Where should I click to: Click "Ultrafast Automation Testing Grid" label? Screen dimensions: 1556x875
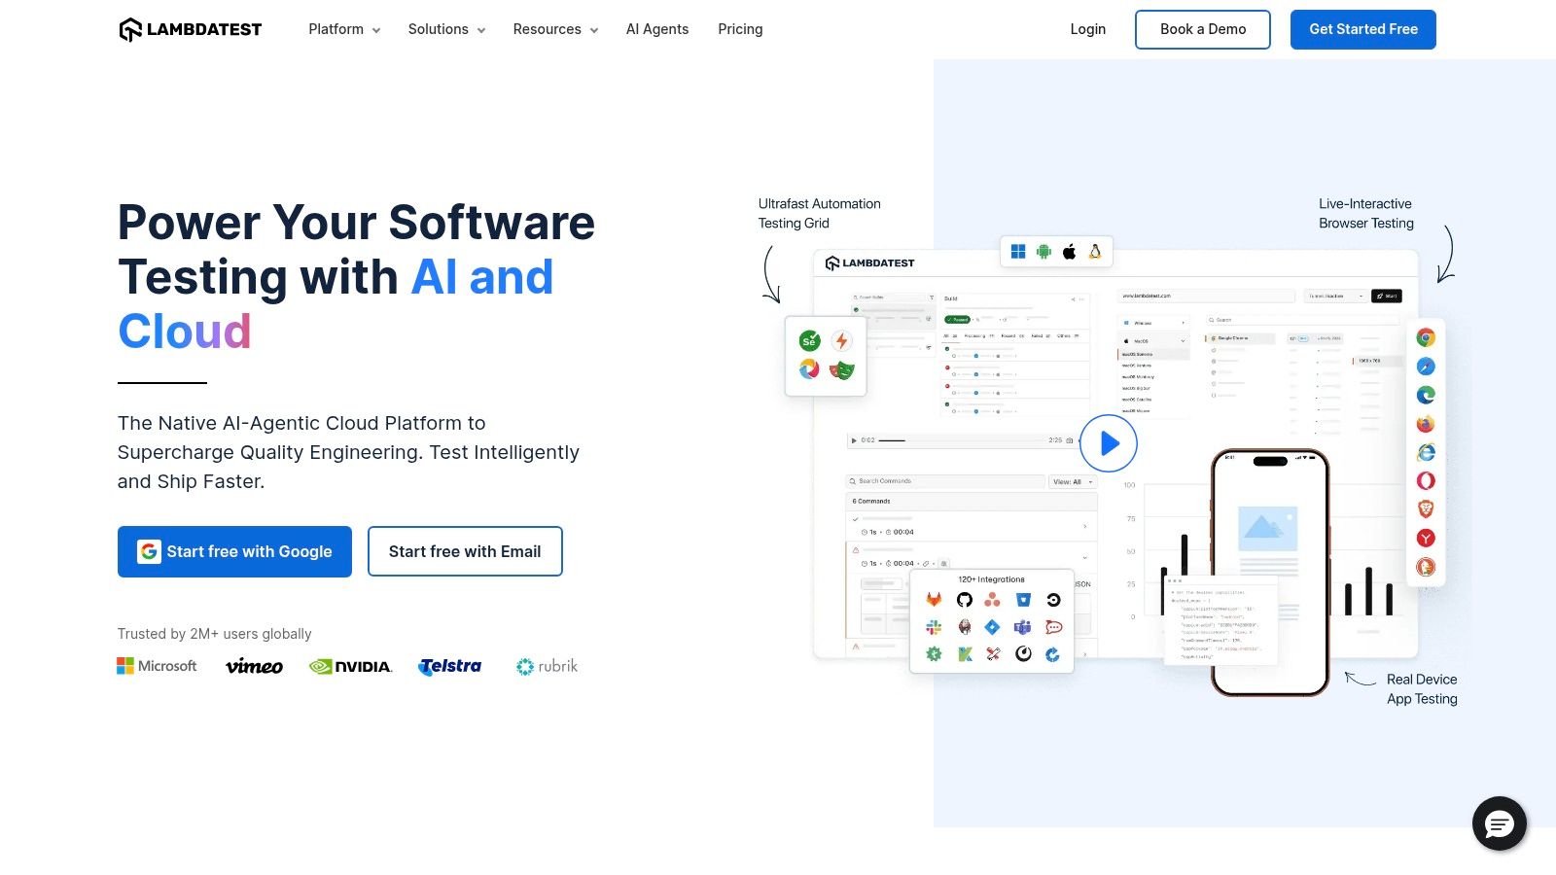(x=820, y=213)
